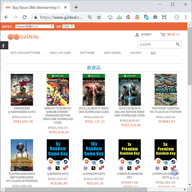Click the vertical scrollbar thumb
This screenshot has height=192, width=192.
[189, 56]
